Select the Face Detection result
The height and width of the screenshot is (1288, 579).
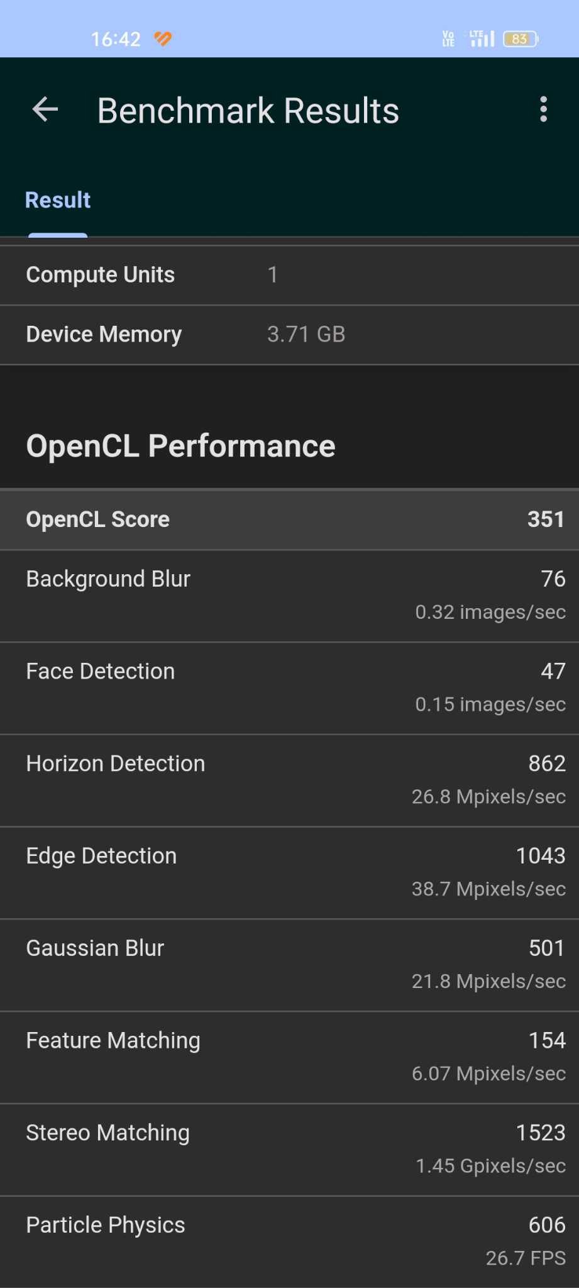289,688
